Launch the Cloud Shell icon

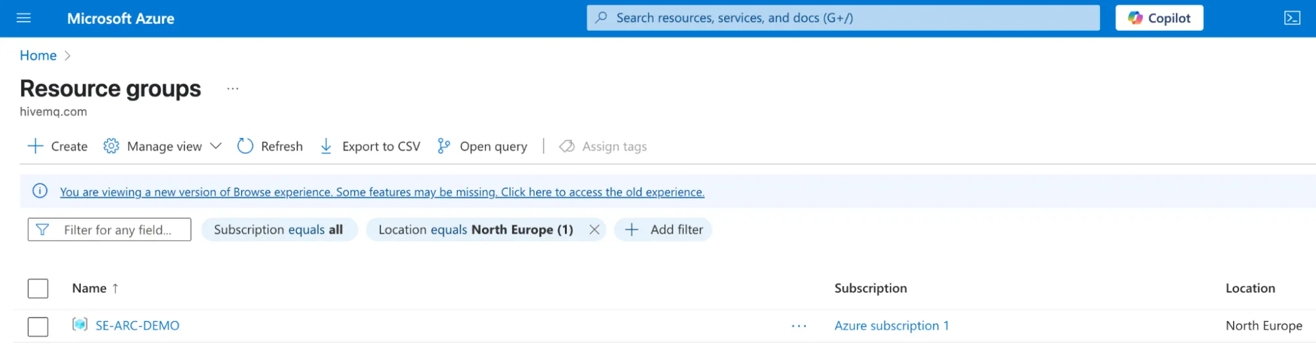coord(1292,18)
